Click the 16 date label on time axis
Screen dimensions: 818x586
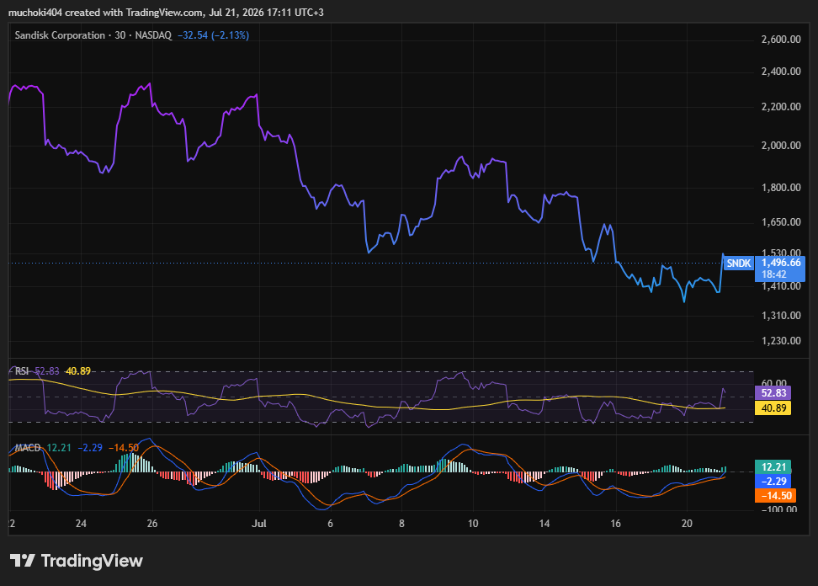(616, 524)
